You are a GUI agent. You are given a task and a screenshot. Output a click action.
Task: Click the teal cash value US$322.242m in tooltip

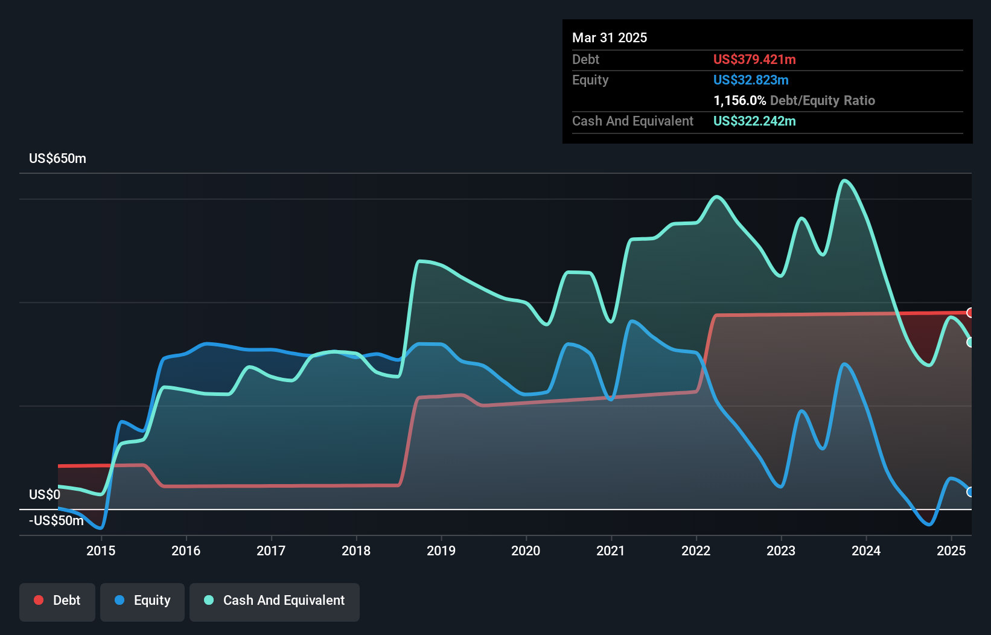pyautogui.click(x=755, y=121)
